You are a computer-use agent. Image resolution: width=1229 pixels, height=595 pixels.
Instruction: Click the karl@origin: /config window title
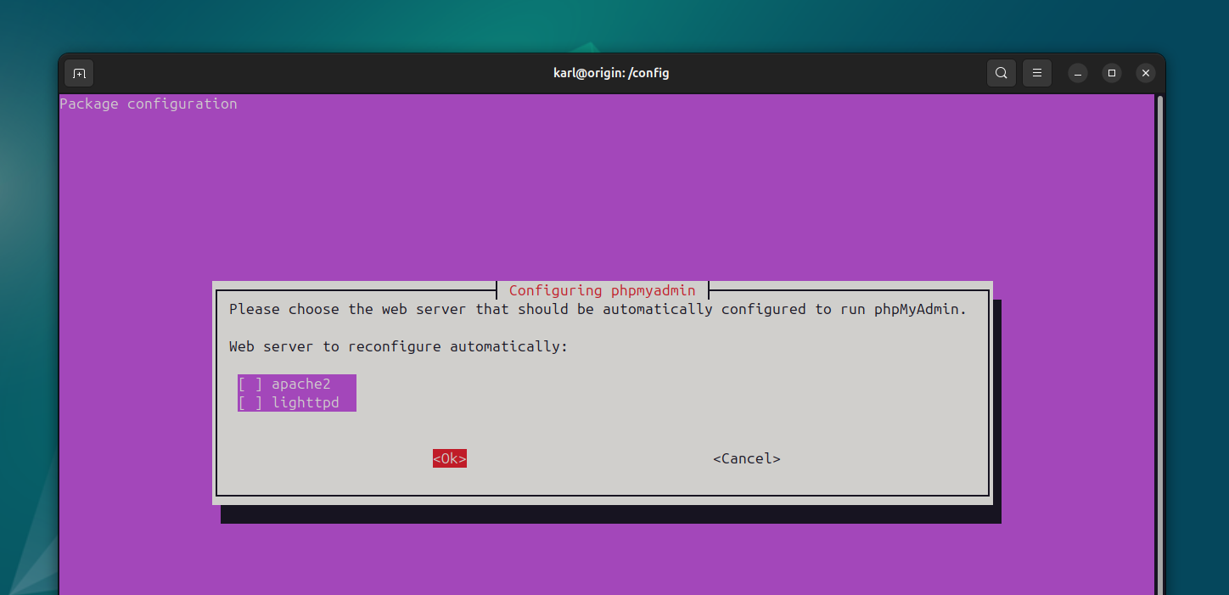point(611,73)
